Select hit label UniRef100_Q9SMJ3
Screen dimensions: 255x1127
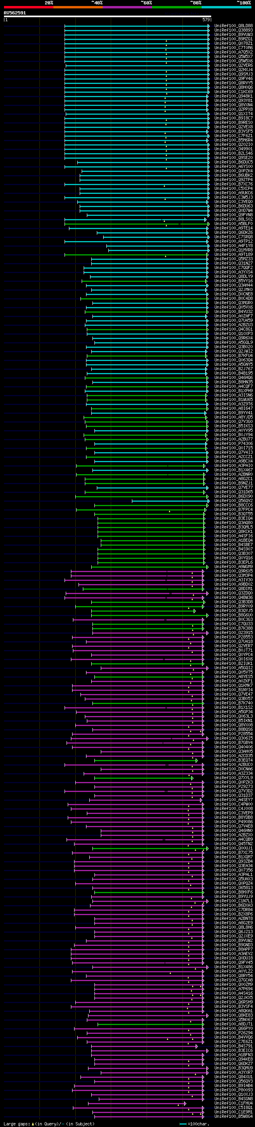(x=233, y=74)
